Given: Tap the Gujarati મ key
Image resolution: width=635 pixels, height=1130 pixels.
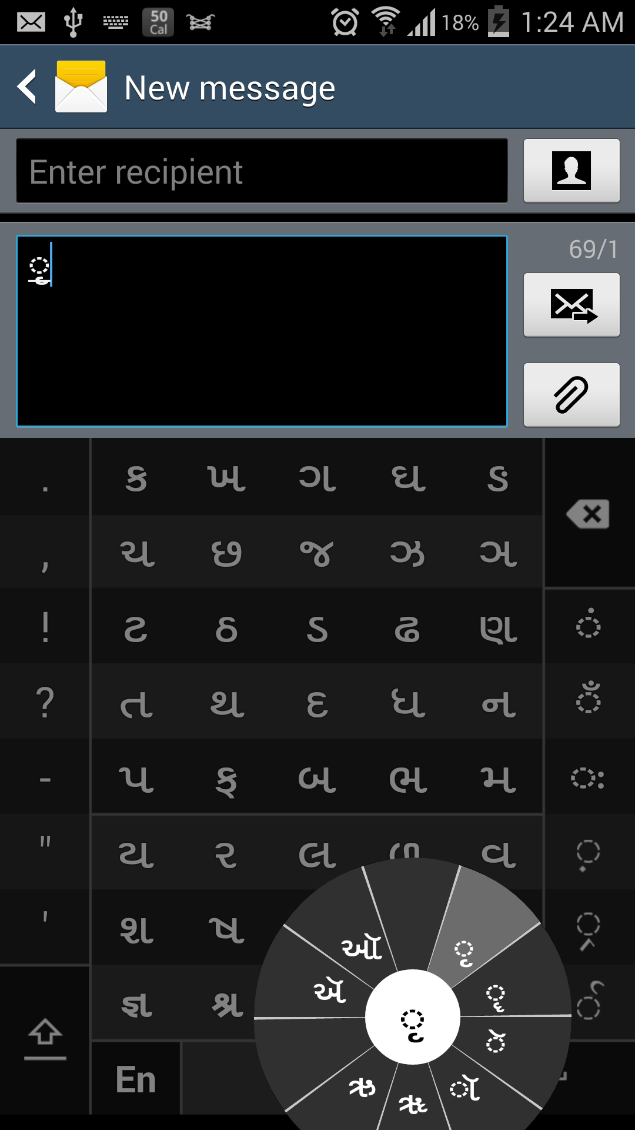Looking at the screenshot, I should pos(499,778).
